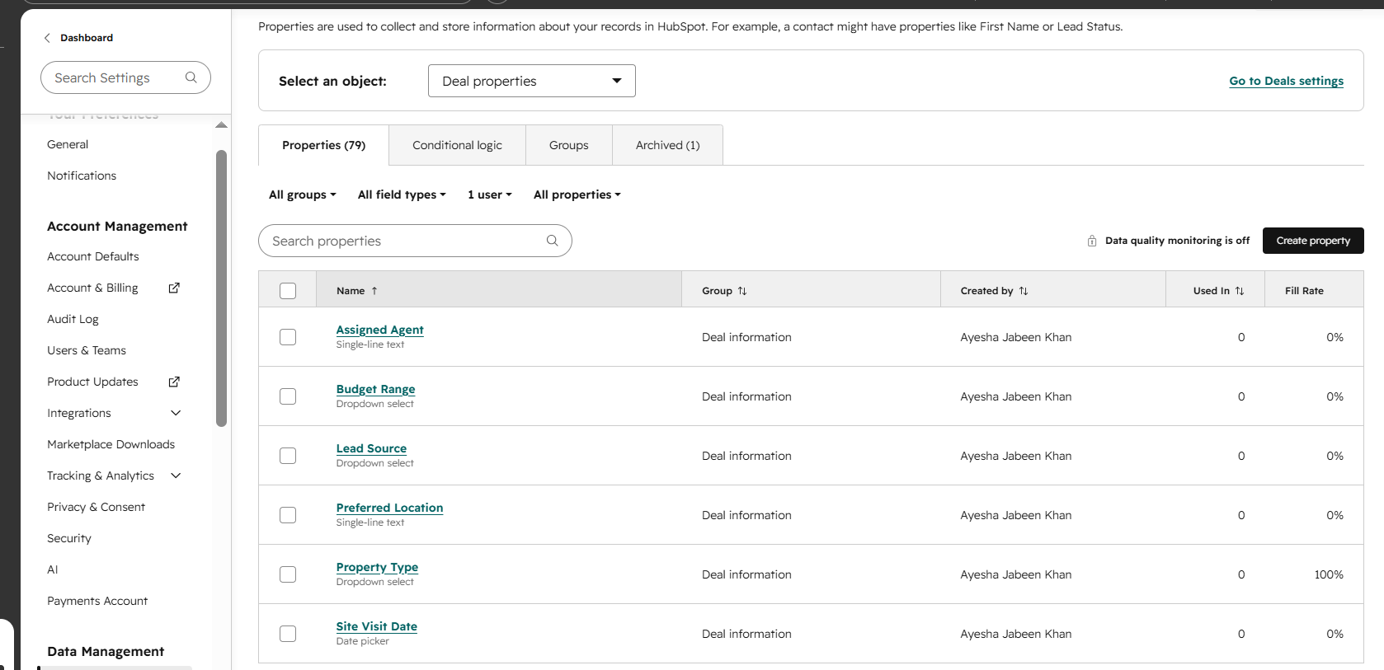This screenshot has height=670, width=1384.
Task: Click the Search properties input field
Action: click(x=415, y=241)
